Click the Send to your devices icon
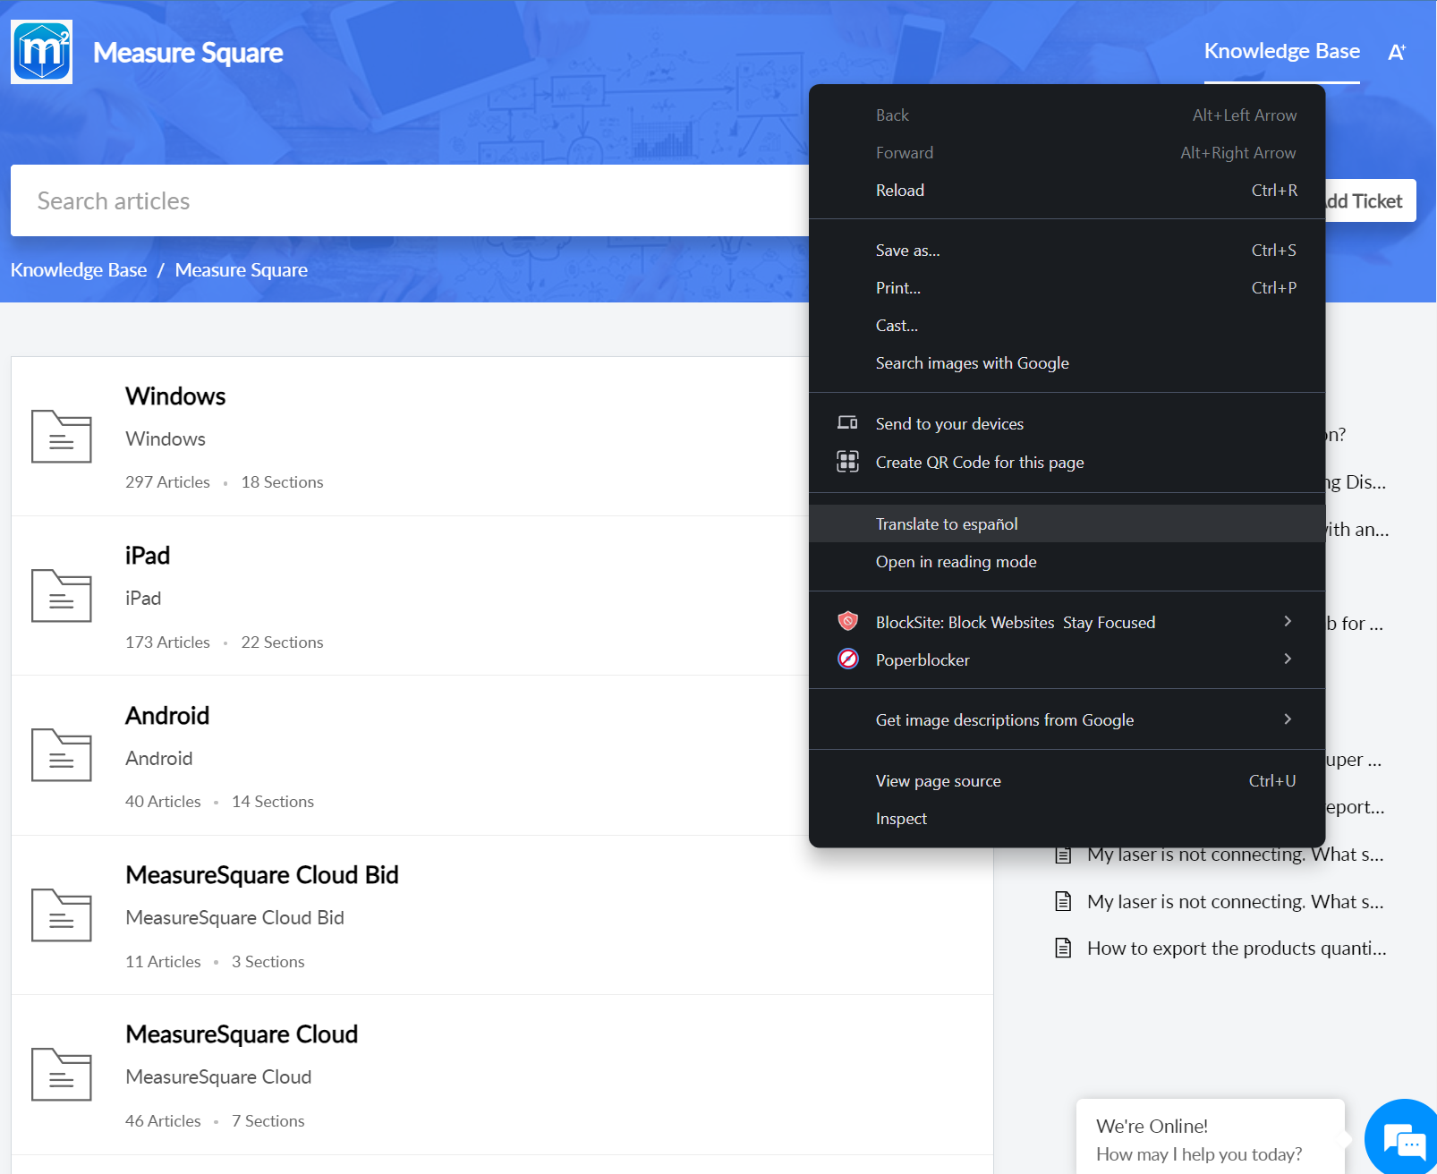 (847, 423)
